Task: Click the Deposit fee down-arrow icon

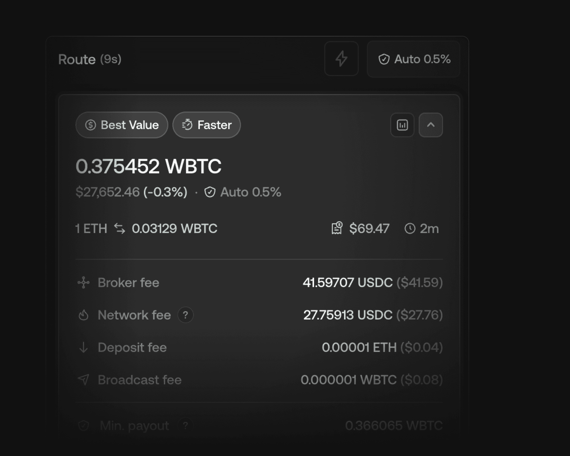Action: pos(84,347)
